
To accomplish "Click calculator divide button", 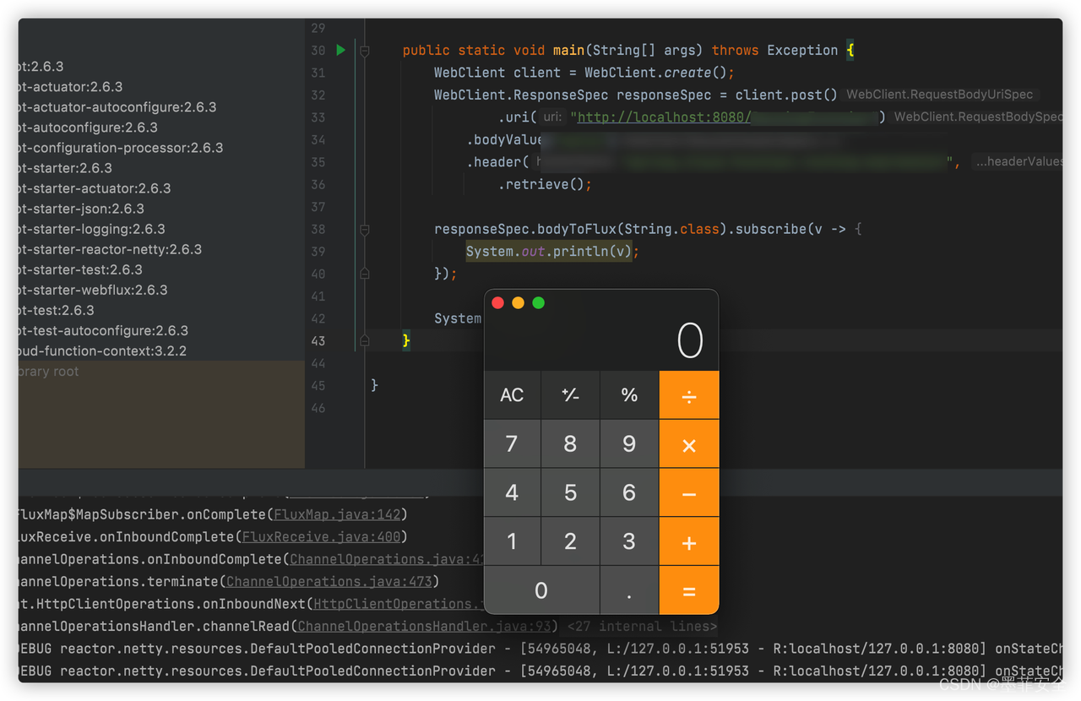I will click(689, 395).
